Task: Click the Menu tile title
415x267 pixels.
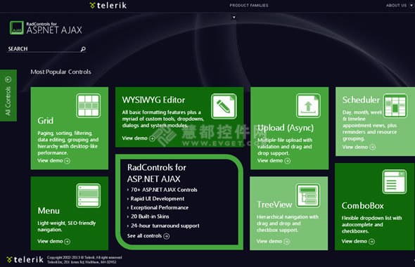Action: click(49, 211)
